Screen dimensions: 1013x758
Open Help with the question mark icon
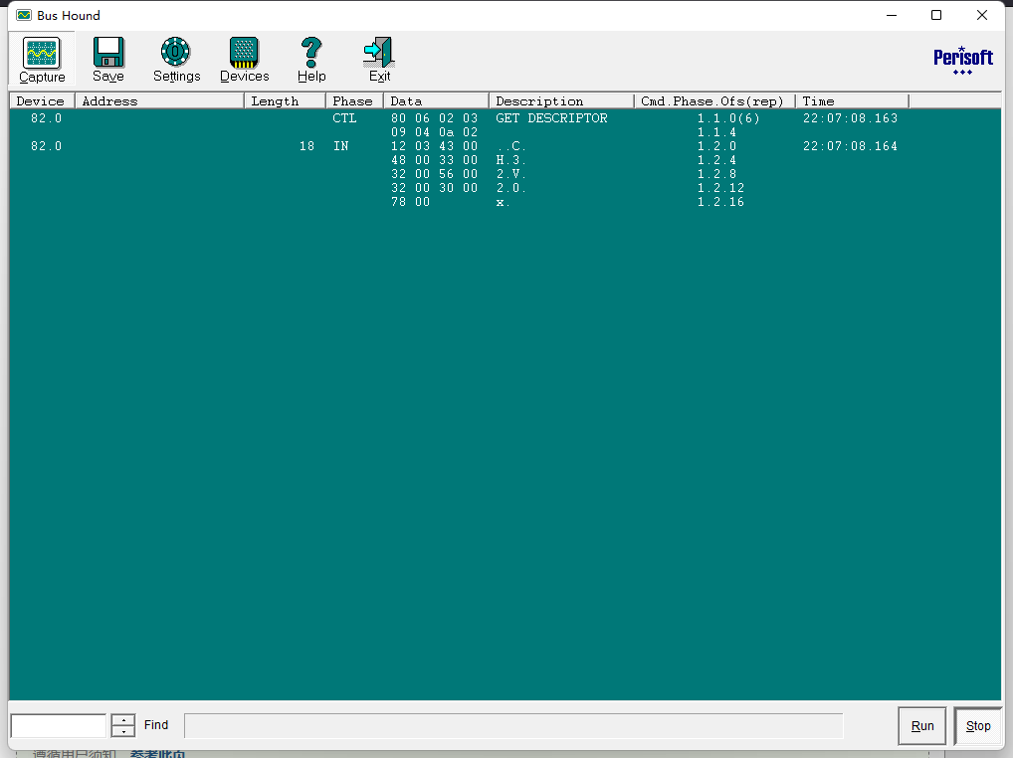(311, 59)
